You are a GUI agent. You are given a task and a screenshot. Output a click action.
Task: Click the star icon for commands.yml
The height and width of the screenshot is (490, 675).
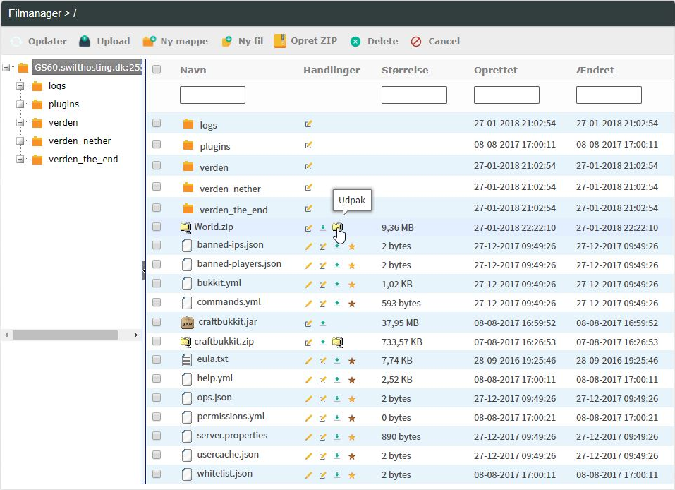tap(352, 304)
